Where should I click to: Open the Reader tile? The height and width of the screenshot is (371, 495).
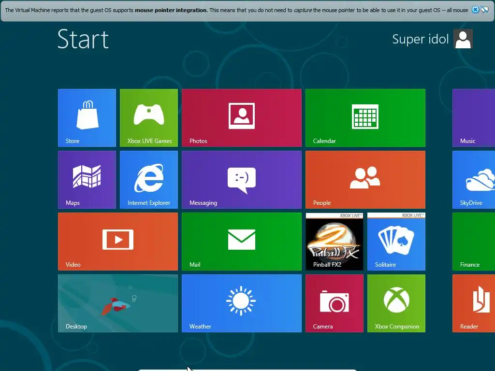pyautogui.click(x=474, y=303)
